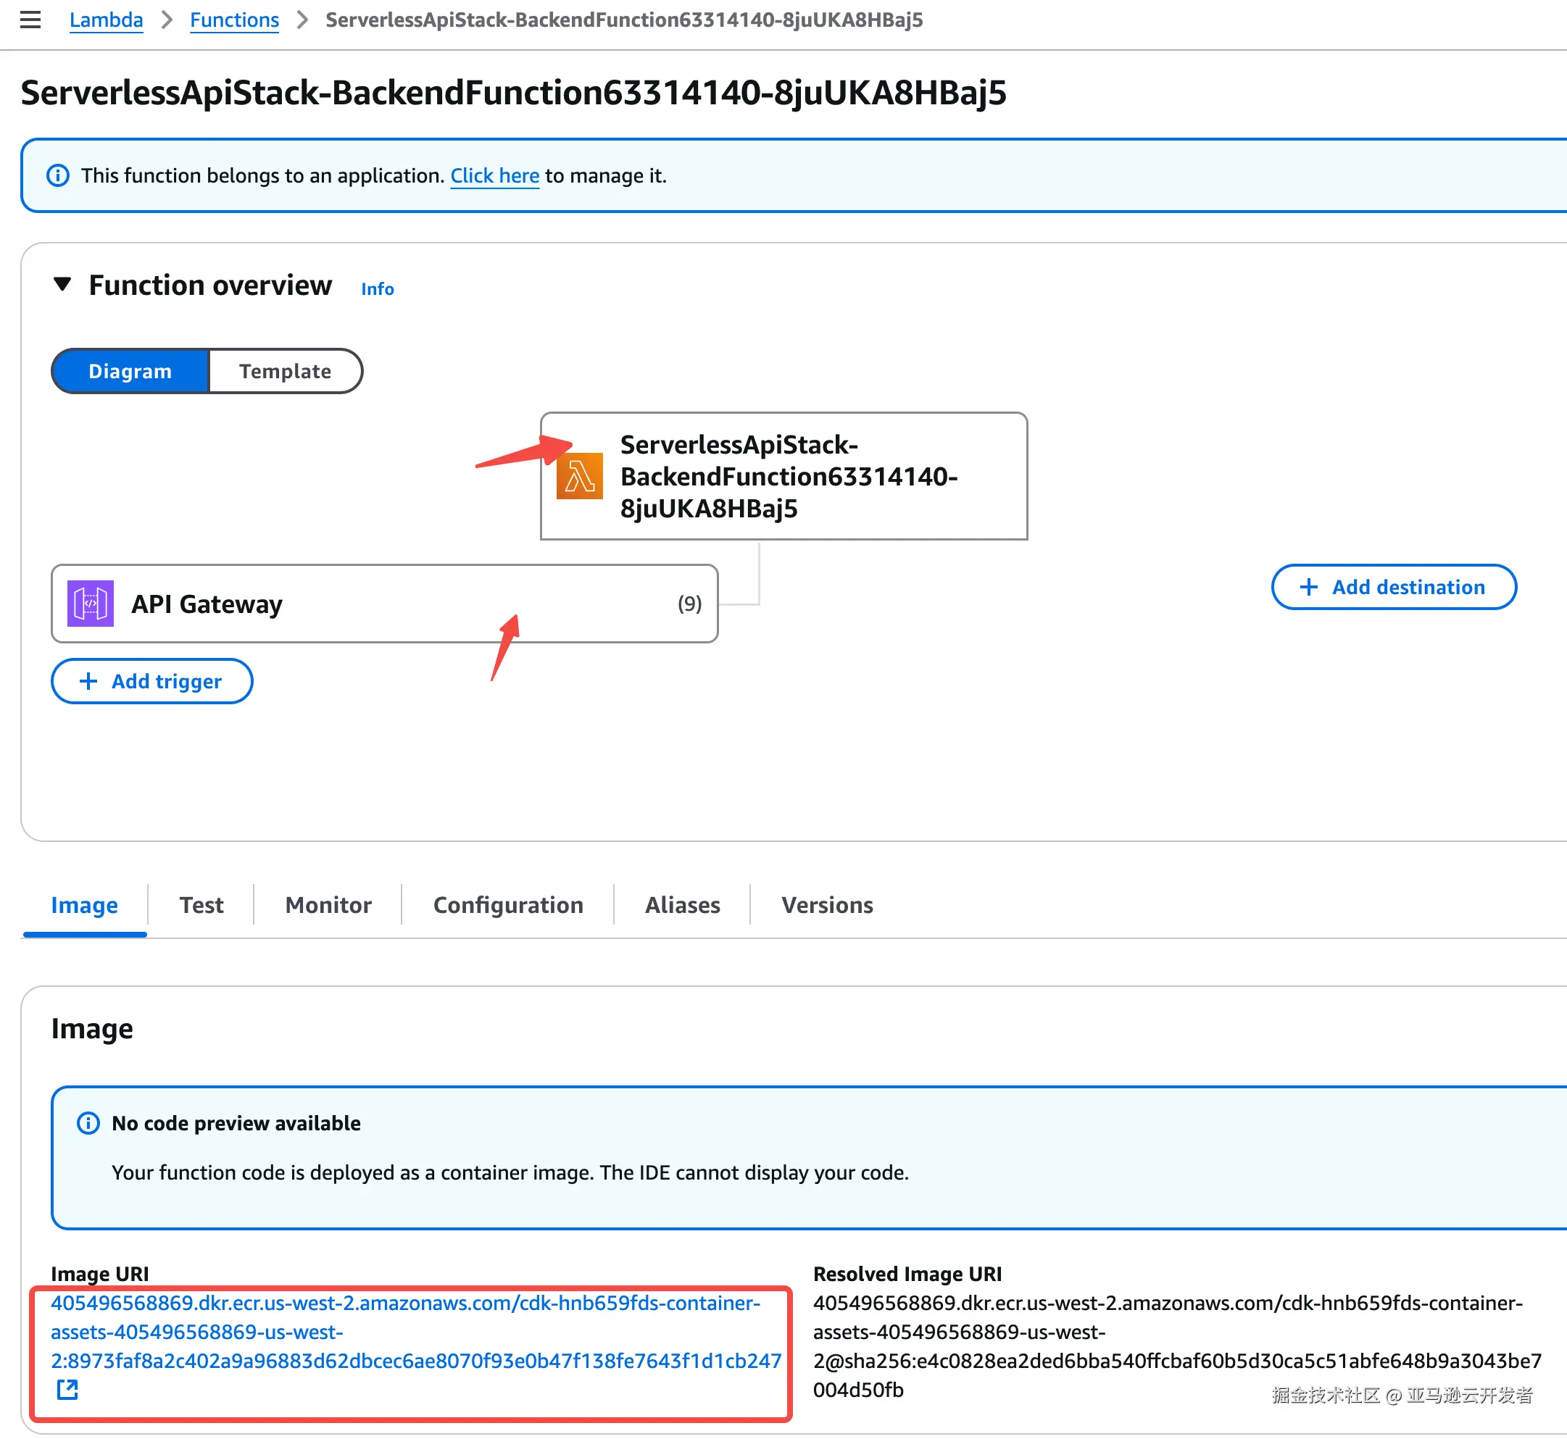
Task: Switch overview to Template view
Action: (x=285, y=372)
